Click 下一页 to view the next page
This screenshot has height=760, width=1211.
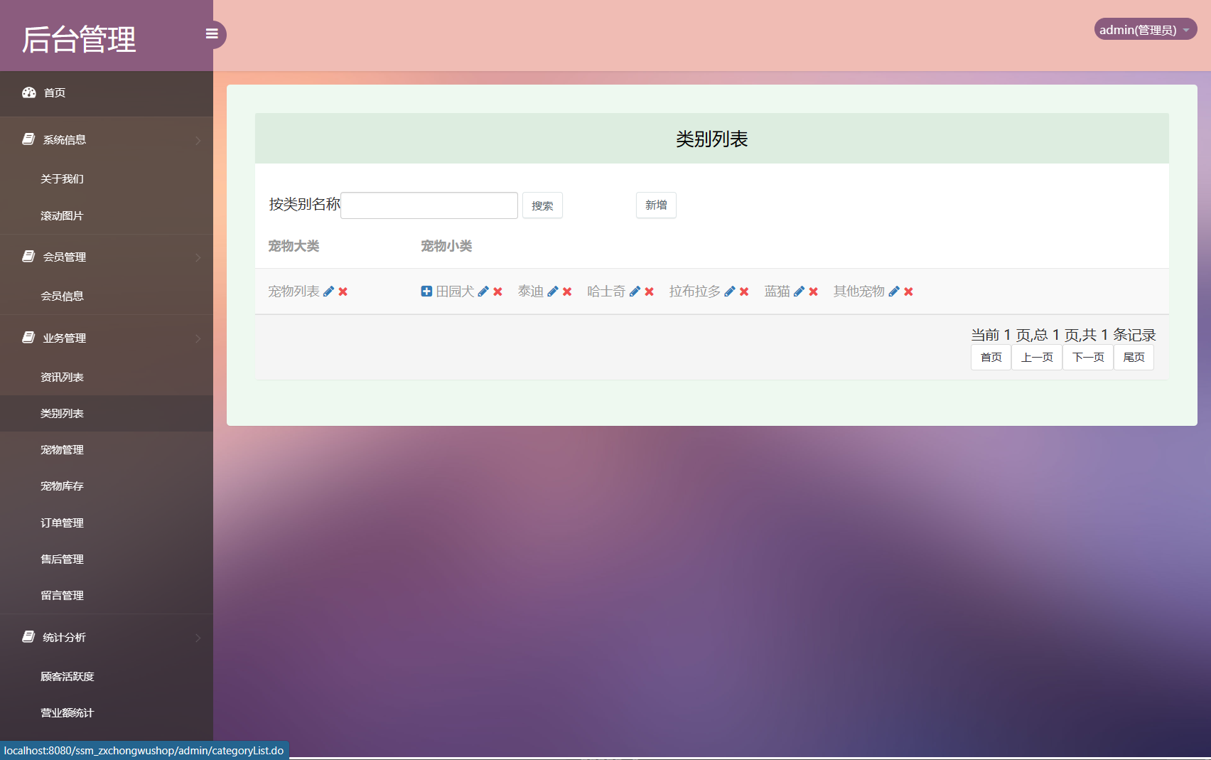[1087, 357]
